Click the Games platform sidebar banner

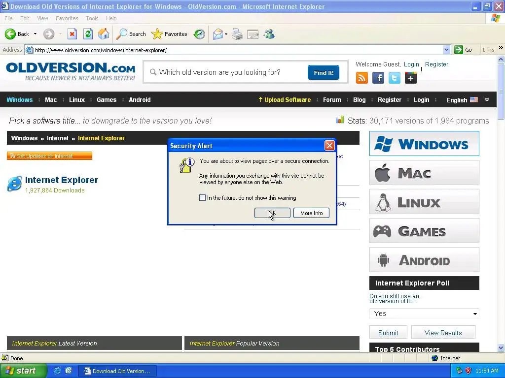424,231
